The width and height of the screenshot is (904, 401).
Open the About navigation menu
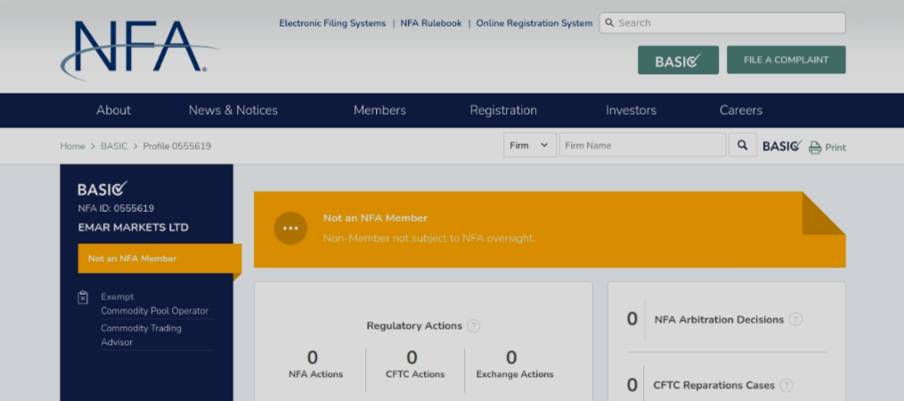click(x=113, y=110)
